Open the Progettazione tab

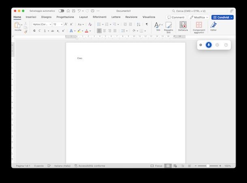pos(65,17)
